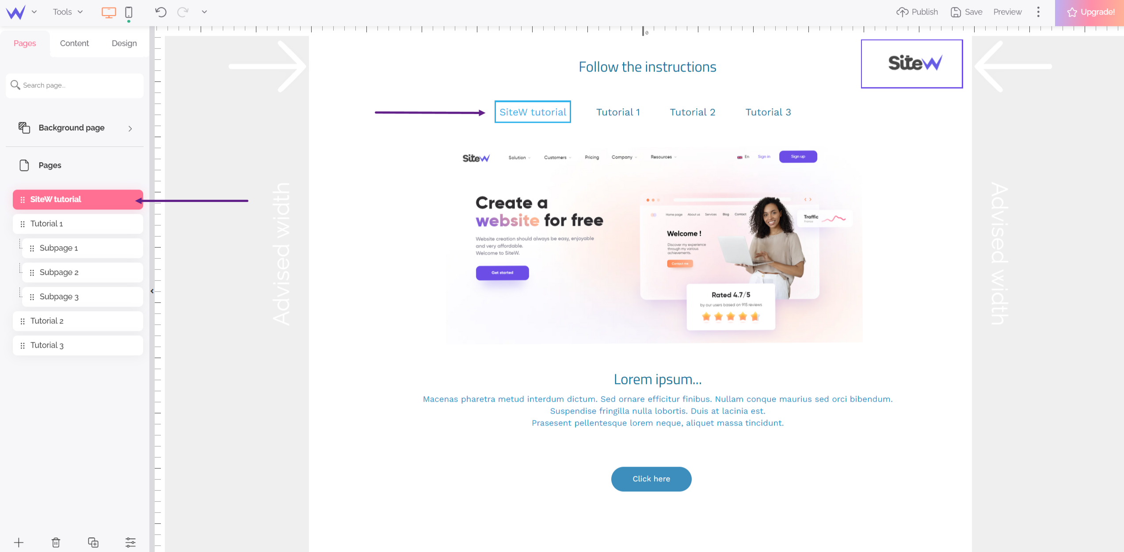Click the mobile view icon
This screenshot has width=1124, height=552.
coord(129,11)
